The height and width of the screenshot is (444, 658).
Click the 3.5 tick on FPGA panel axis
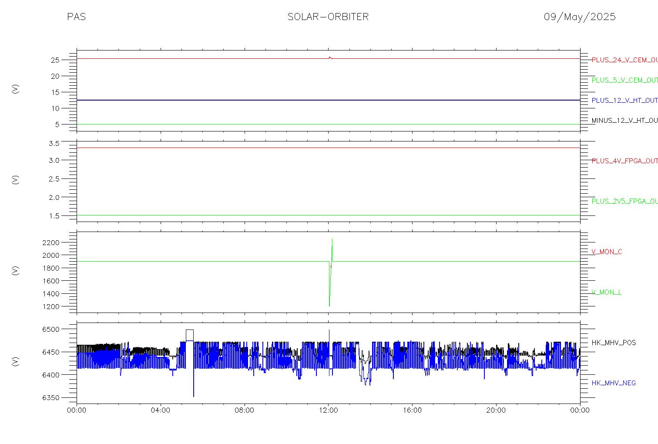54,143
